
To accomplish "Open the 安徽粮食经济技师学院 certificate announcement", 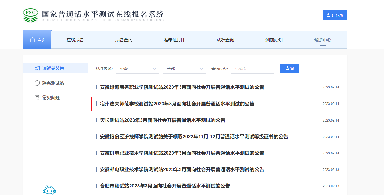I will (x=194, y=137).
